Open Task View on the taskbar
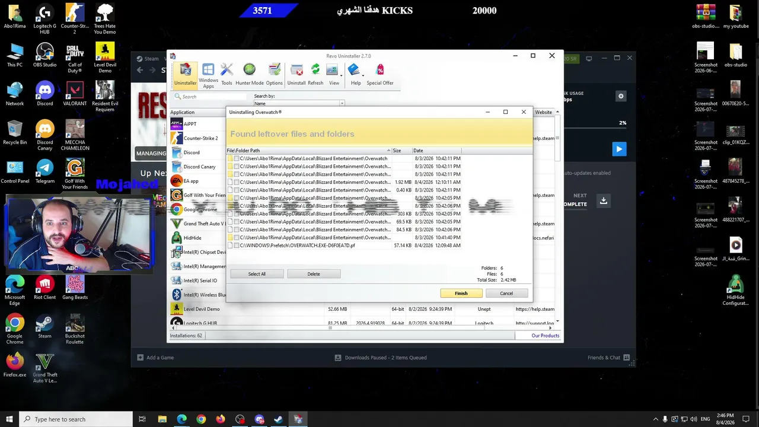759x427 pixels. 142,419
